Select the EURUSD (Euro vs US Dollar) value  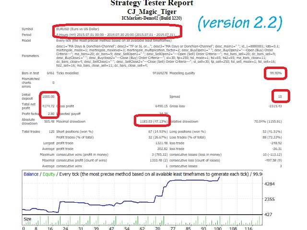(78, 29)
